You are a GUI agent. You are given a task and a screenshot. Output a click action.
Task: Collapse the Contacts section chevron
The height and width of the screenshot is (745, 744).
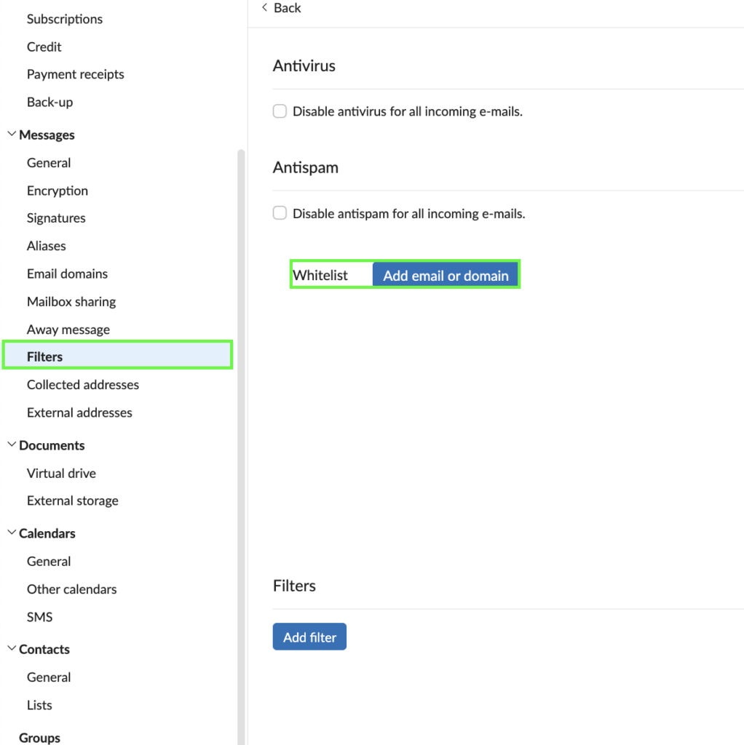click(12, 649)
